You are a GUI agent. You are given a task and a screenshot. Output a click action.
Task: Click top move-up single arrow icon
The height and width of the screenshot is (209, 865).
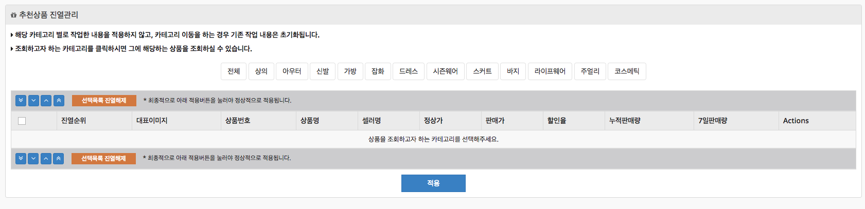point(46,101)
